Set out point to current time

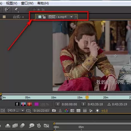pos(83,104)
